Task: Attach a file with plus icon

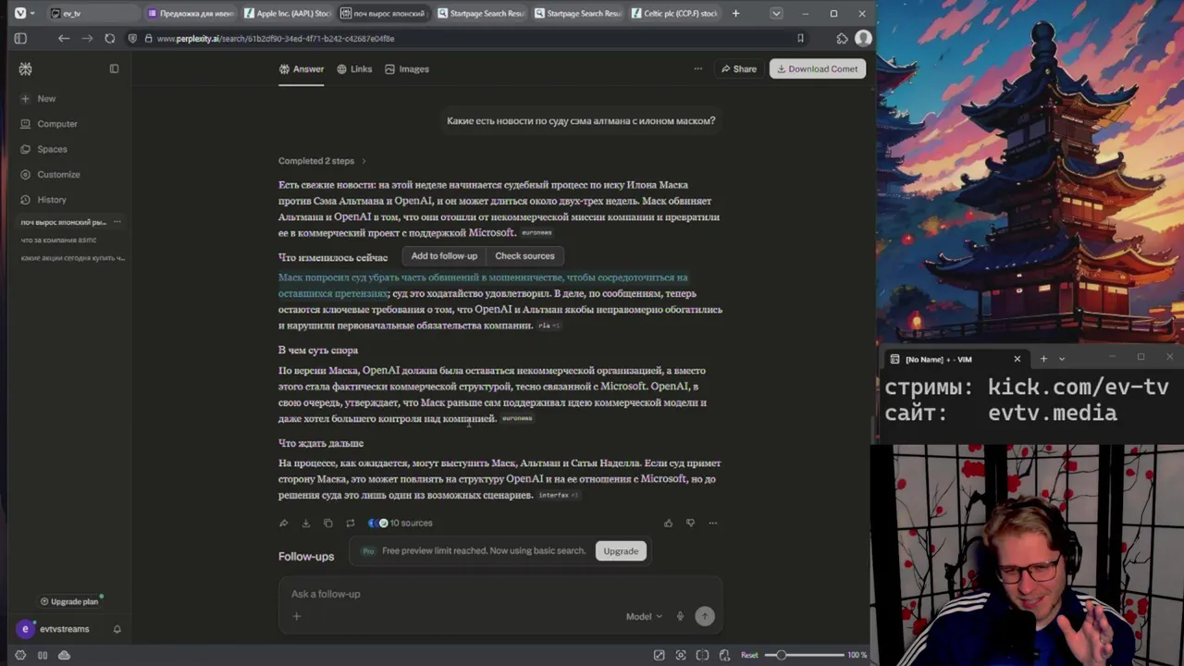Action: pos(297,616)
